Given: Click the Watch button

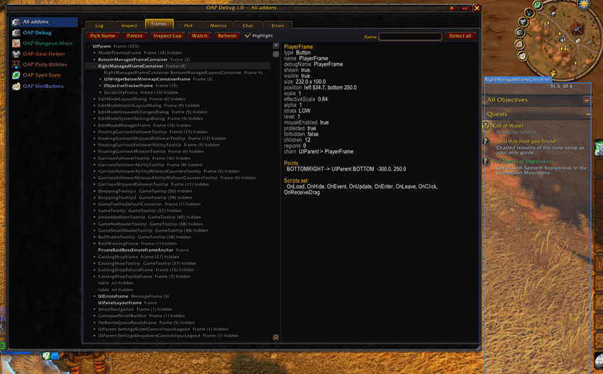Looking at the screenshot, I should (x=199, y=35).
